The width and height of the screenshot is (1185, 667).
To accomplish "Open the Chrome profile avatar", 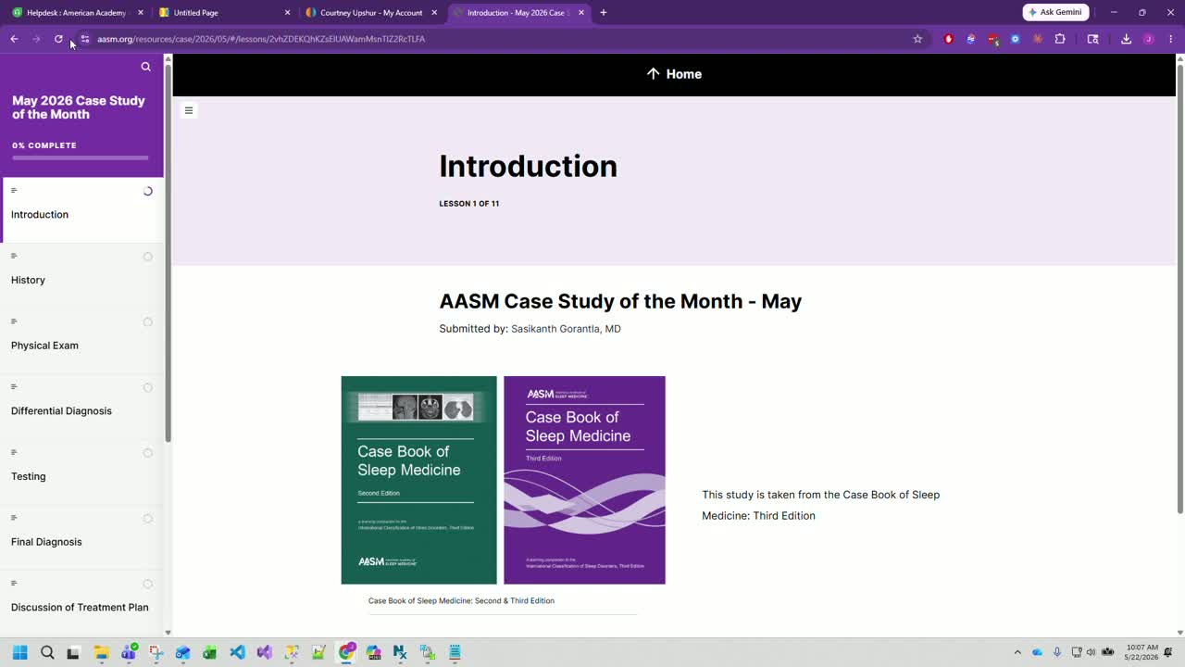I will (1149, 39).
